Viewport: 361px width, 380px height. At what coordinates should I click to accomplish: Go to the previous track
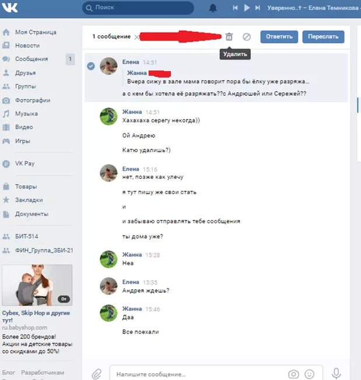tap(235, 8)
